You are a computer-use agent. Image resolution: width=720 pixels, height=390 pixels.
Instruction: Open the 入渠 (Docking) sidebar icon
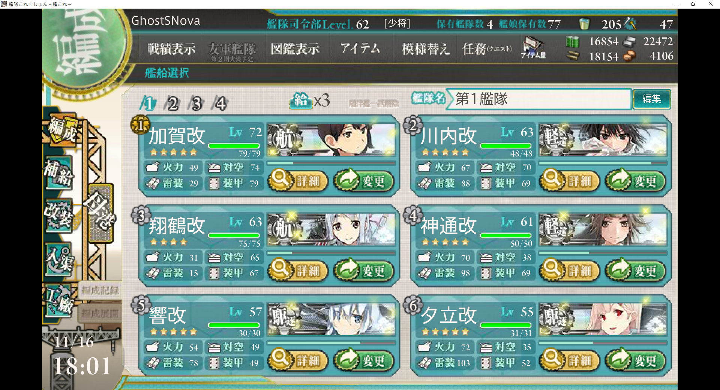(x=59, y=259)
